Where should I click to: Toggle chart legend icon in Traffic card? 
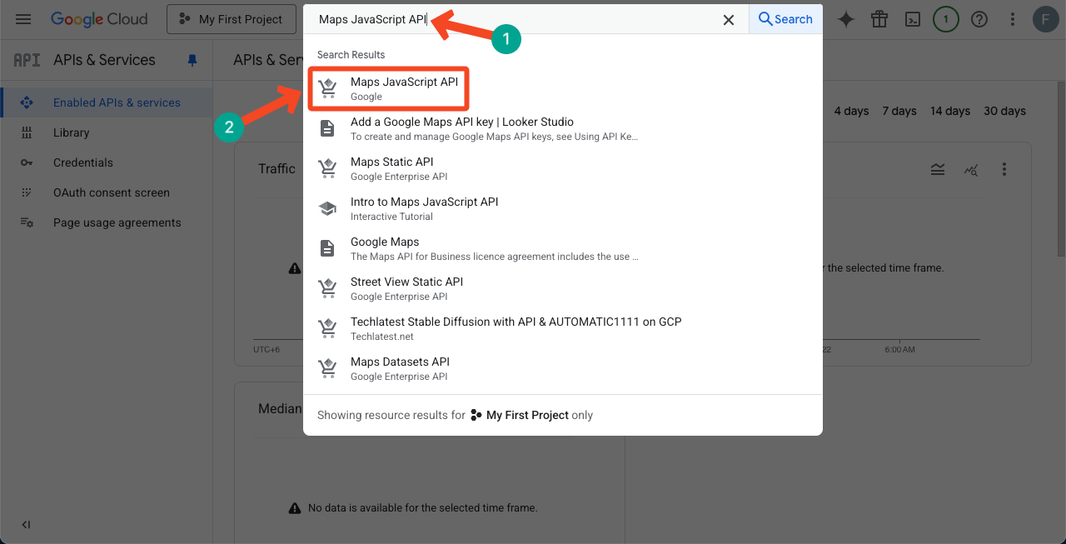point(938,169)
